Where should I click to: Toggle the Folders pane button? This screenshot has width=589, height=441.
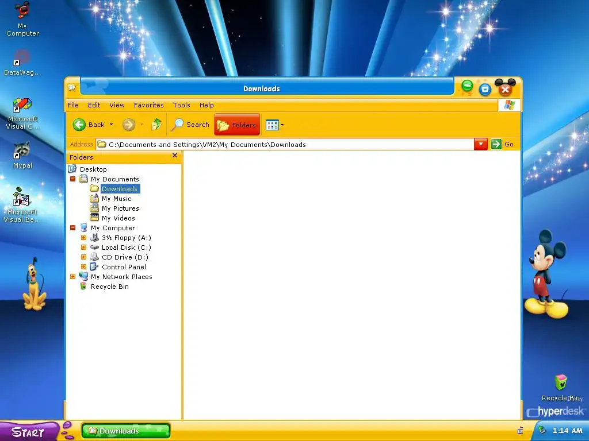236,125
